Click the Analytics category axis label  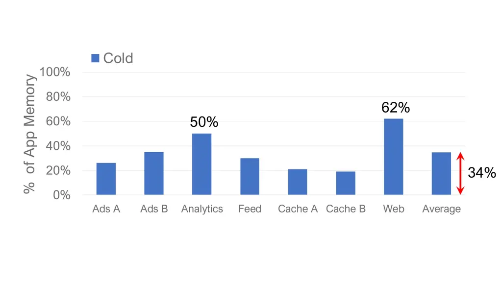point(202,209)
